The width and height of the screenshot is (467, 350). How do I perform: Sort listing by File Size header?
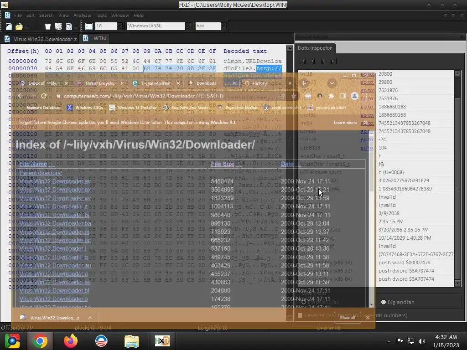(222, 164)
